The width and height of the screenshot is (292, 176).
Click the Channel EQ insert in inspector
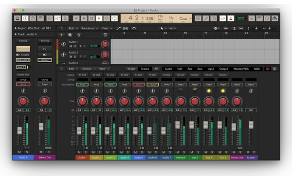[23, 60]
